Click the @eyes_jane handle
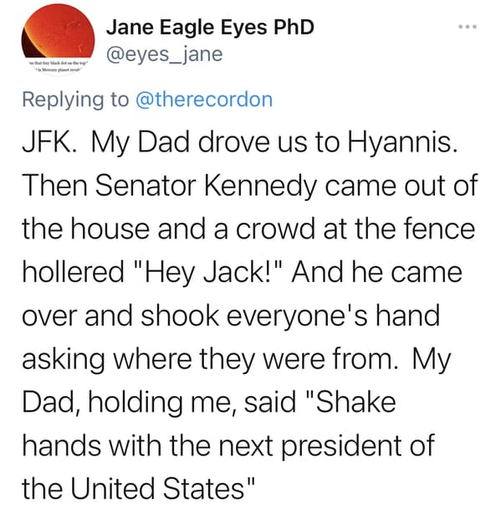 [165, 54]
